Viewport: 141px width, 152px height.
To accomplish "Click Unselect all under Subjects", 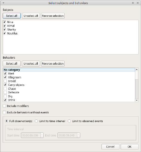I will click(31, 16).
